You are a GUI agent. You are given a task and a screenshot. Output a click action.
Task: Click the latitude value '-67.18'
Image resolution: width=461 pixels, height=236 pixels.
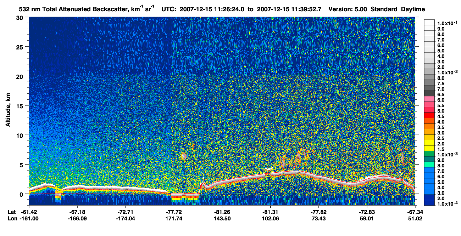[77, 212]
